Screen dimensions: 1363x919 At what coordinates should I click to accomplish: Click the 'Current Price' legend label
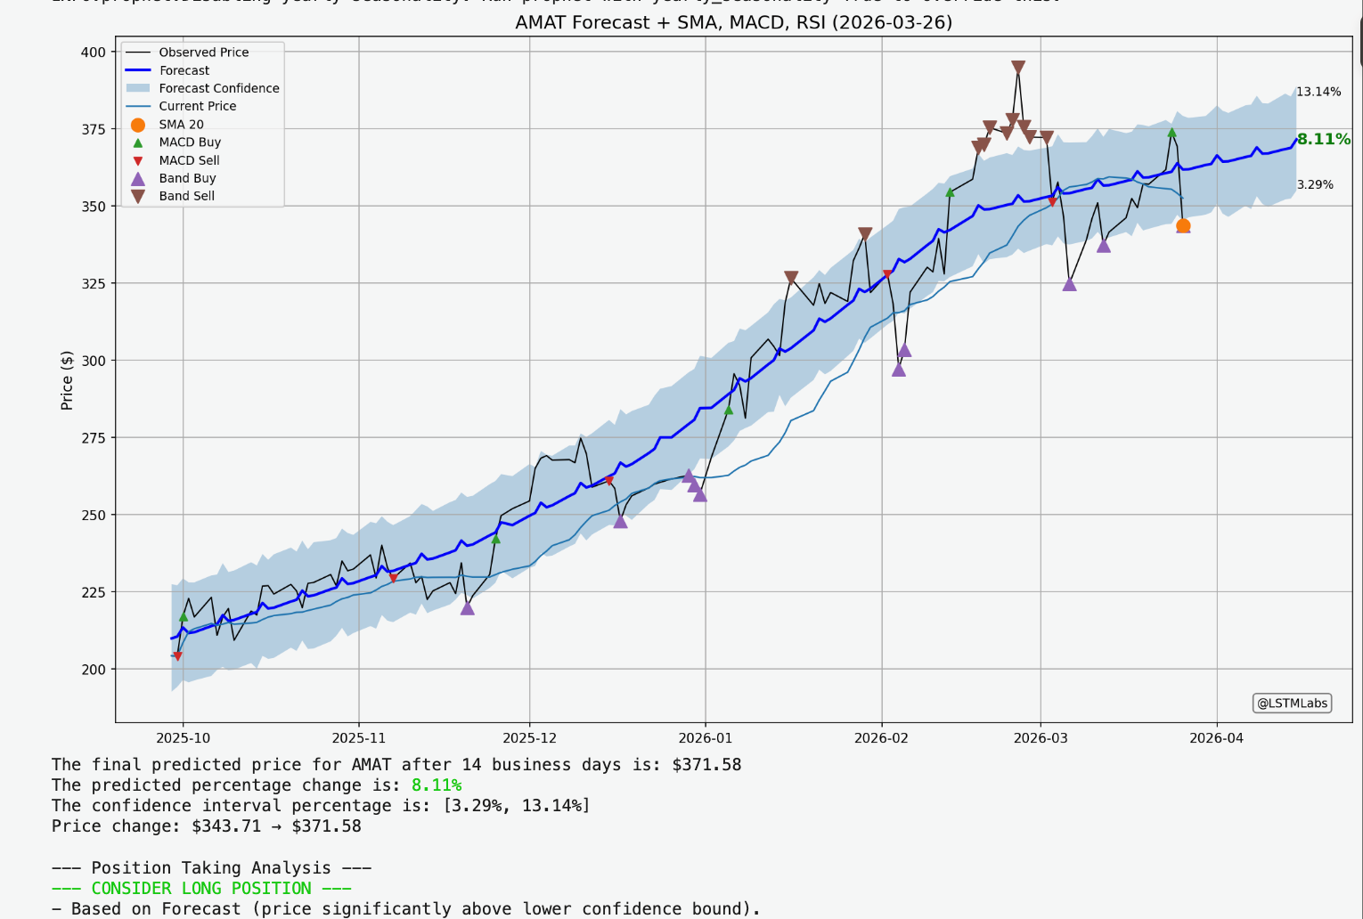(x=198, y=106)
